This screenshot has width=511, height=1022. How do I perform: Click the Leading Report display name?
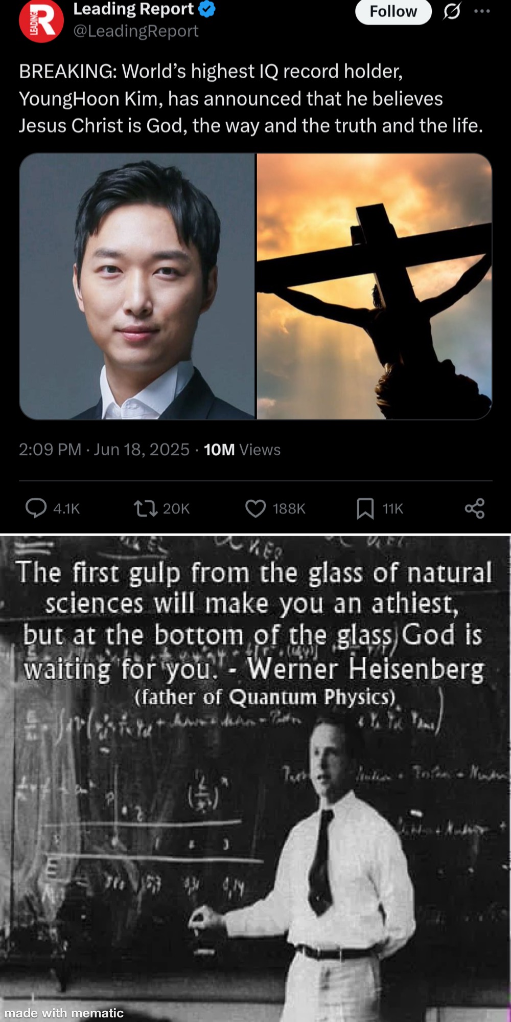coord(133,9)
